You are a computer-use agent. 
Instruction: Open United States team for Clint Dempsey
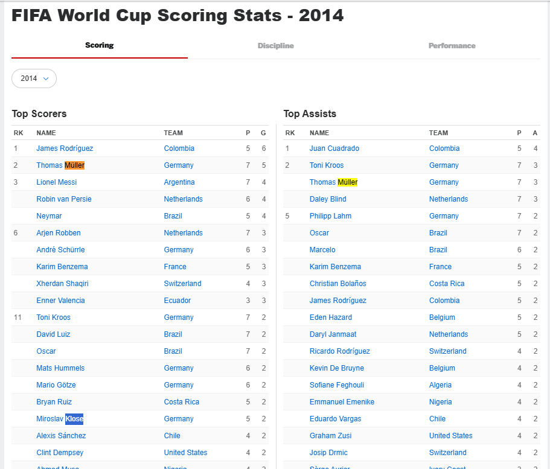point(185,453)
